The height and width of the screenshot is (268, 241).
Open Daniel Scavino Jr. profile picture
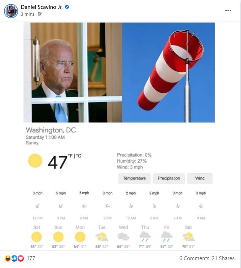click(11, 11)
